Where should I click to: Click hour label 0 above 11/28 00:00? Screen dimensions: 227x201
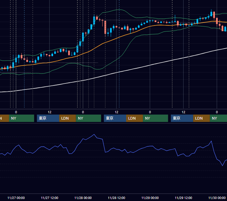83,112
